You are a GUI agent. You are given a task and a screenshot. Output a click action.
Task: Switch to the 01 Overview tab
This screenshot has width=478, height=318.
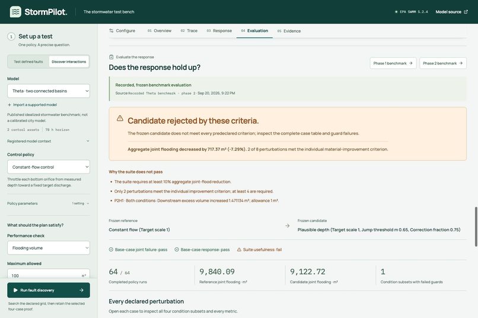pyautogui.click(x=160, y=31)
